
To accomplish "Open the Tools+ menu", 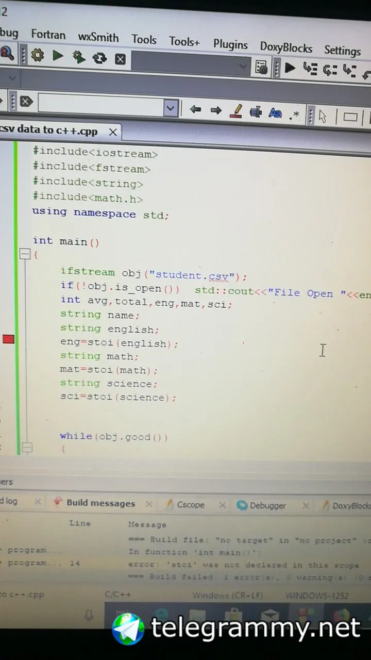I will 184,42.
